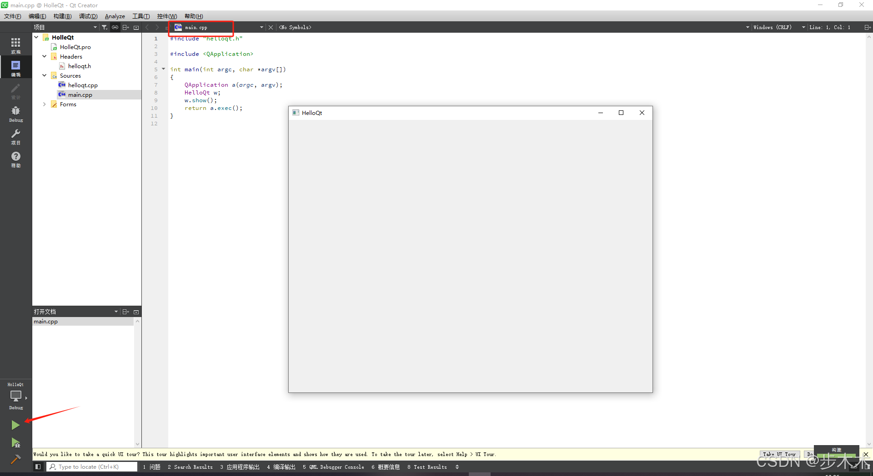
Task: Open the 调试(D) menu
Action: coord(88,16)
